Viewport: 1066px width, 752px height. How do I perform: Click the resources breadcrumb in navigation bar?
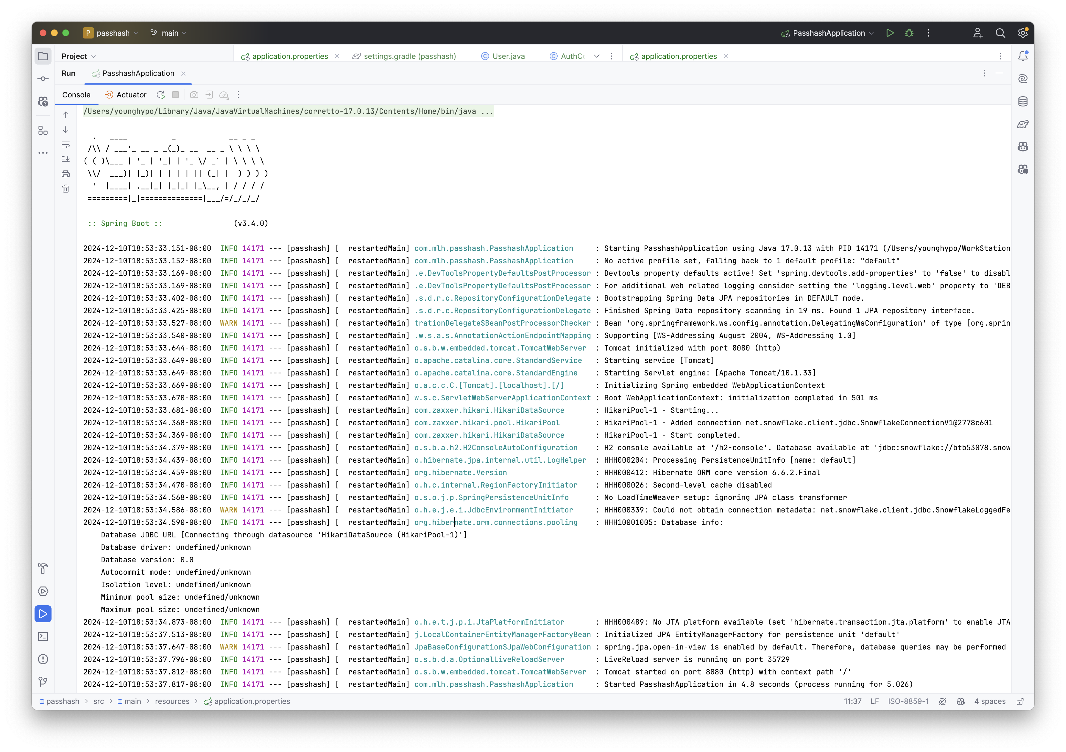tap(172, 701)
